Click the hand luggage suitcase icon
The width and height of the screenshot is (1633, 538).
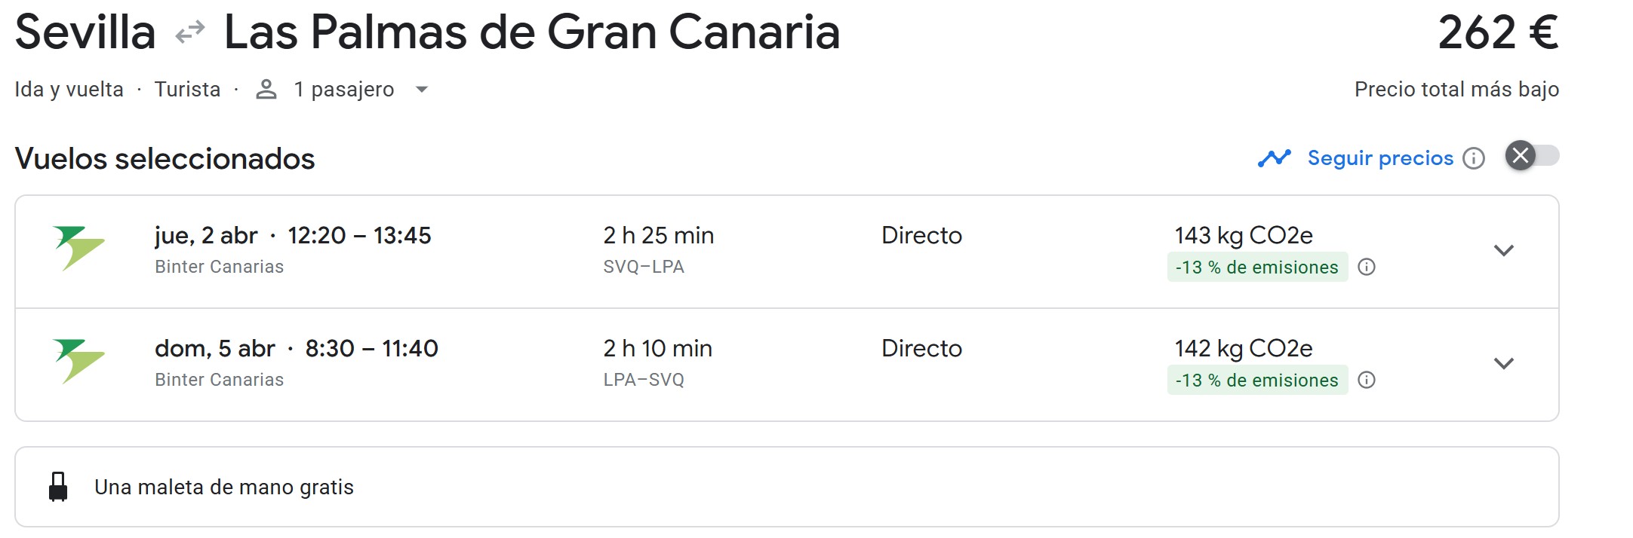point(58,487)
